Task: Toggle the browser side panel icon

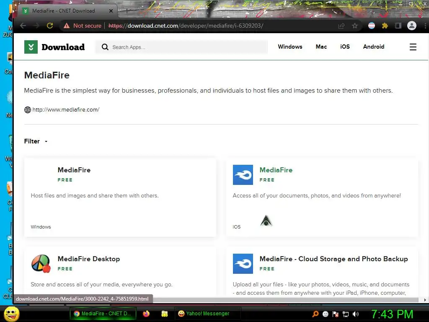Action: pos(398,26)
